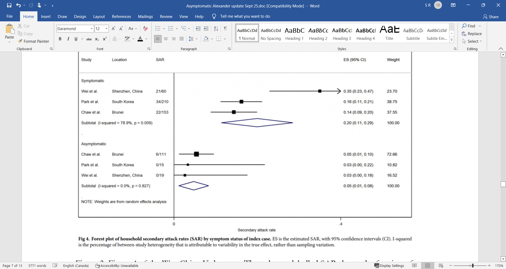Switch to Design tab
The image size is (506, 269).
coord(80,16)
